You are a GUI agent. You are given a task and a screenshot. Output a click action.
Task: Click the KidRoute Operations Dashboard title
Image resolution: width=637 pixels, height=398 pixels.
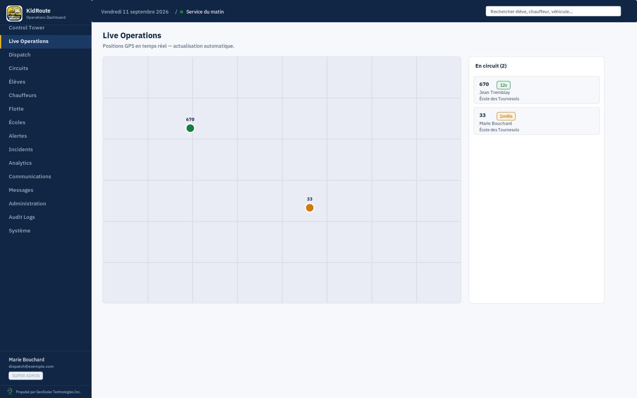(x=46, y=14)
